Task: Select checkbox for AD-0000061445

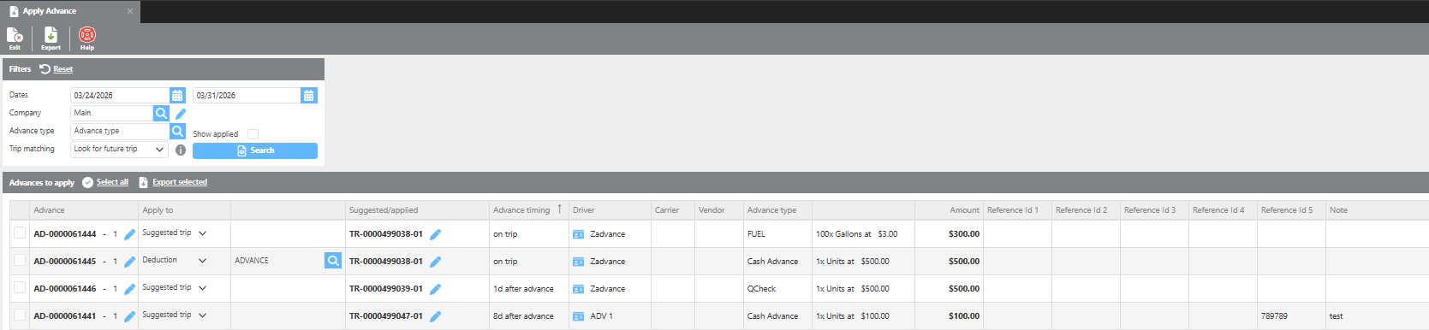Action: (20, 260)
